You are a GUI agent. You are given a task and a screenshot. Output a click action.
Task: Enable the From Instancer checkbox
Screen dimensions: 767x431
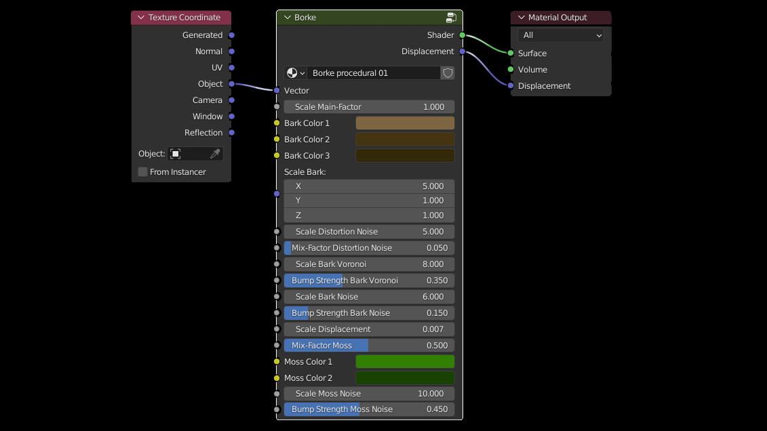tap(143, 172)
